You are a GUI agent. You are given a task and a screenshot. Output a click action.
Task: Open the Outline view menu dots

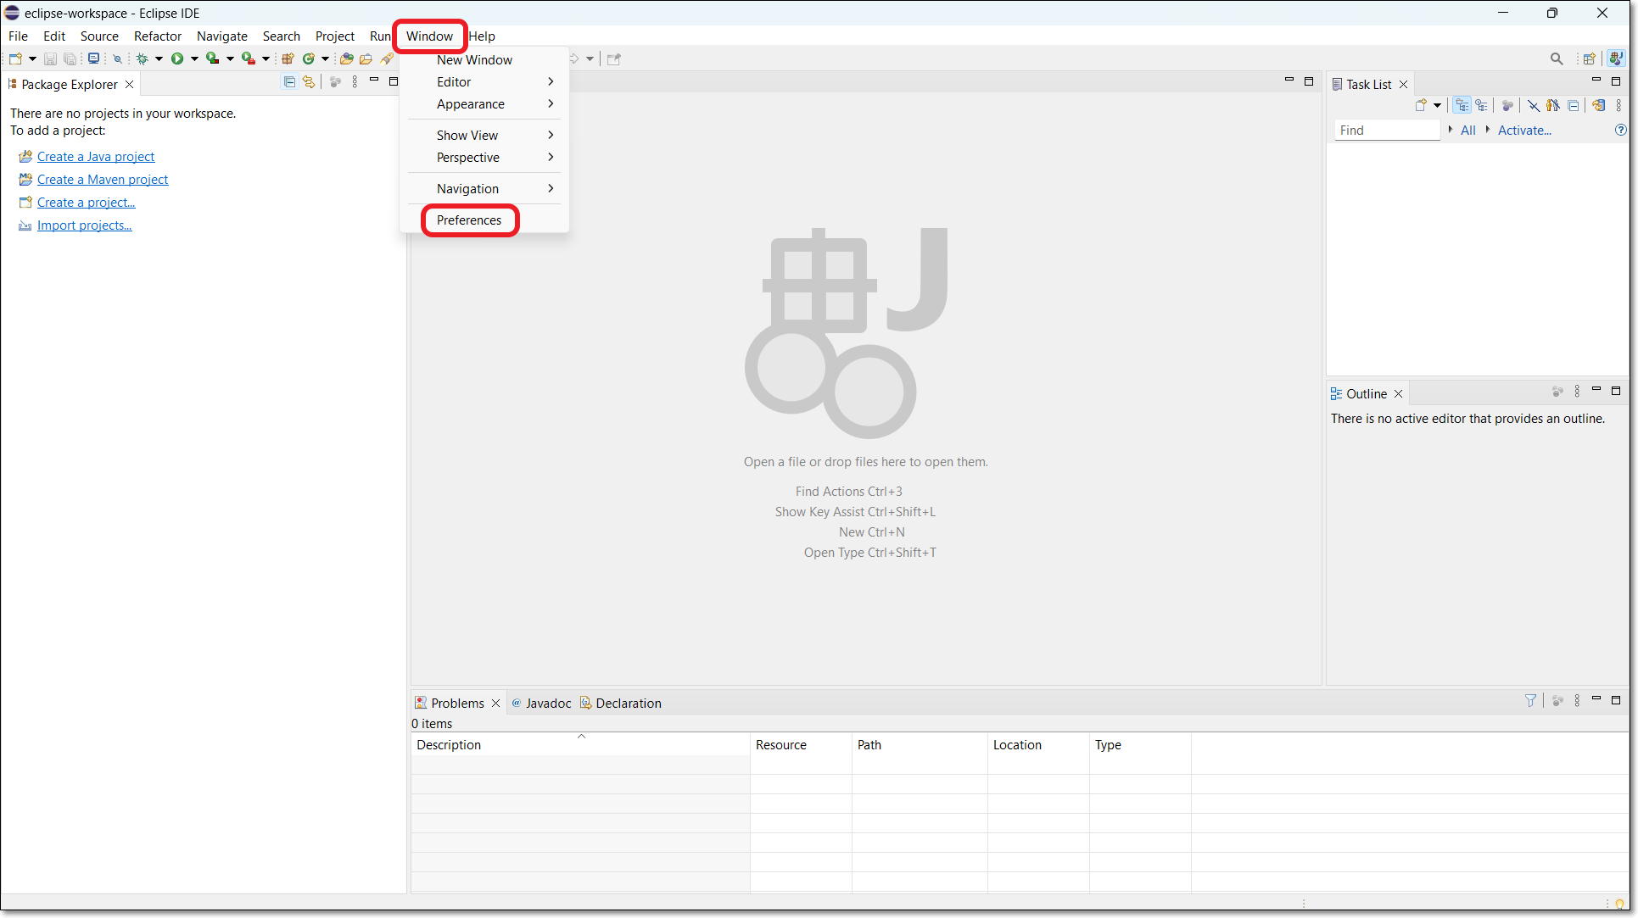[1577, 392]
